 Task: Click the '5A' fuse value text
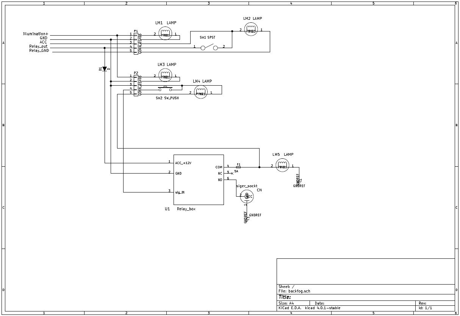(x=236, y=171)
